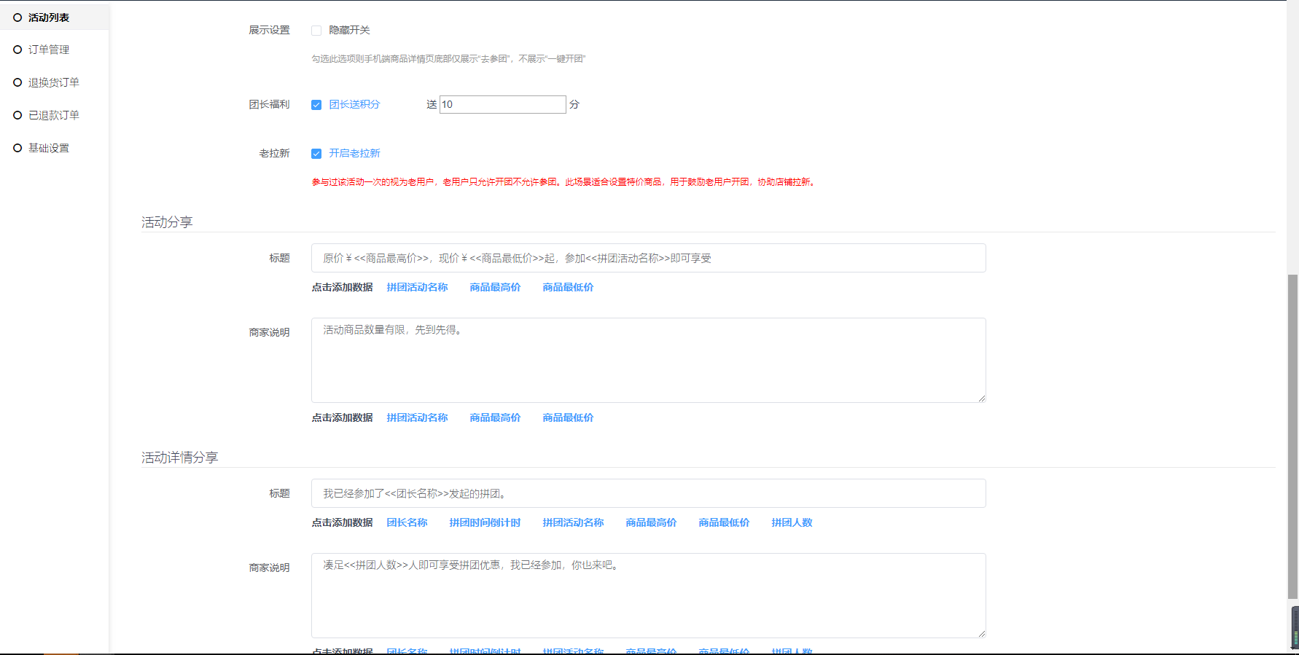Click the 活动分享 标题 input field

pos(648,258)
